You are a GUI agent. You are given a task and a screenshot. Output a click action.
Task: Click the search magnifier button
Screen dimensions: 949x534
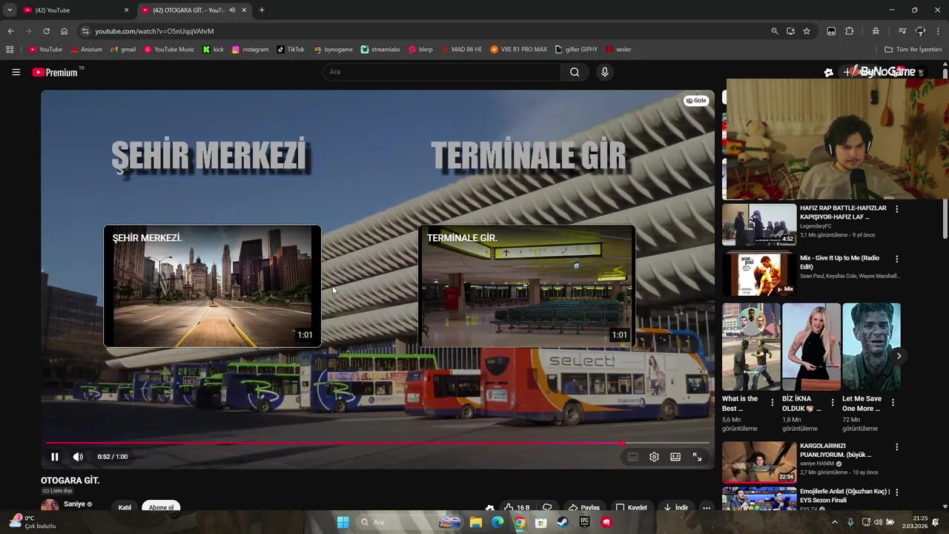pos(575,72)
